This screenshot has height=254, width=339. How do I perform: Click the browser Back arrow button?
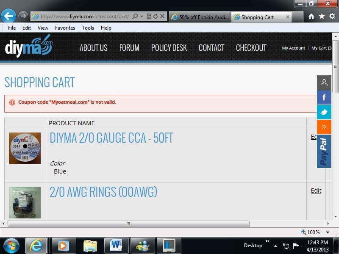8,16
